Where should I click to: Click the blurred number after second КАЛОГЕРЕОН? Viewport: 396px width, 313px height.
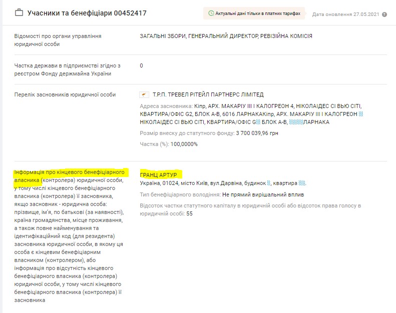[x=361, y=114]
